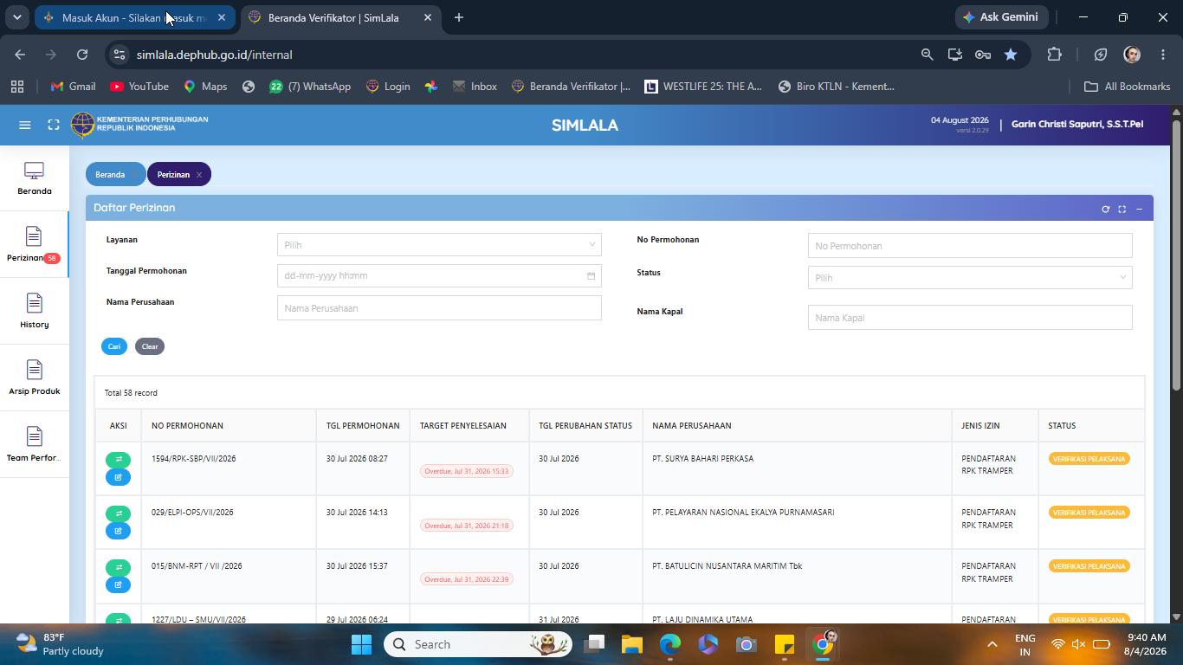Collapse the Daftar Perizinan panel with minus icon
Image resolution: width=1183 pixels, height=665 pixels.
(x=1139, y=209)
